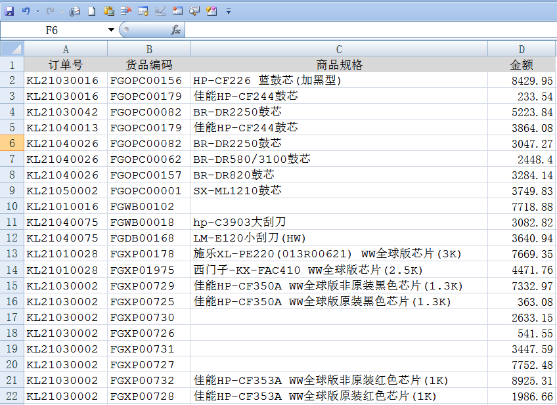Select cell with order KL21010016

point(66,206)
